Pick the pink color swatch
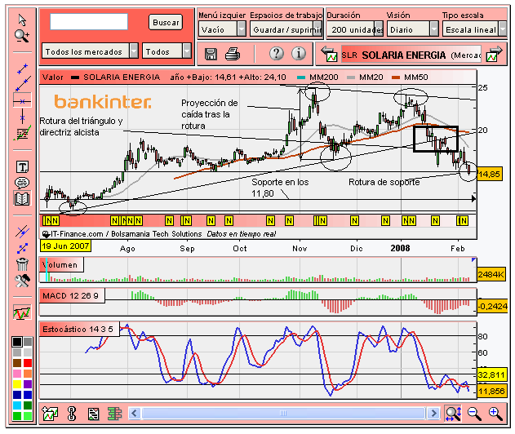This screenshot has width=515, height=434. pos(17,374)
